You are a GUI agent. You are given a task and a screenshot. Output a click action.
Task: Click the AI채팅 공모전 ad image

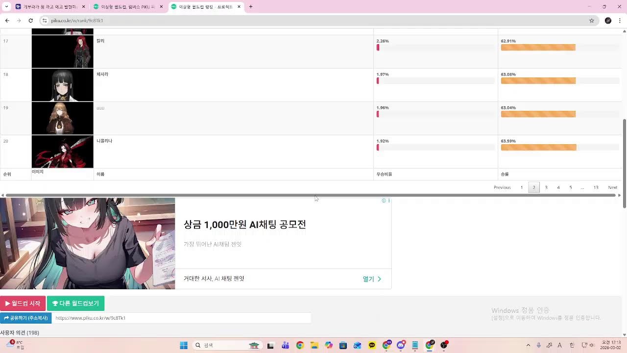point(87,243)
